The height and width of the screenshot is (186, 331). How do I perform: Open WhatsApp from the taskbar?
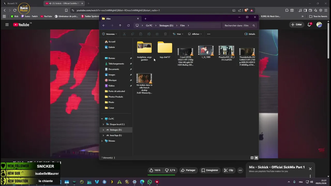(x=149, y=182)
